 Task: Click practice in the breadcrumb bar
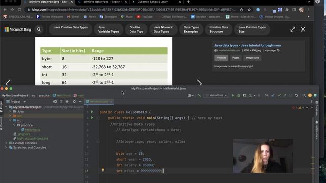44,95
